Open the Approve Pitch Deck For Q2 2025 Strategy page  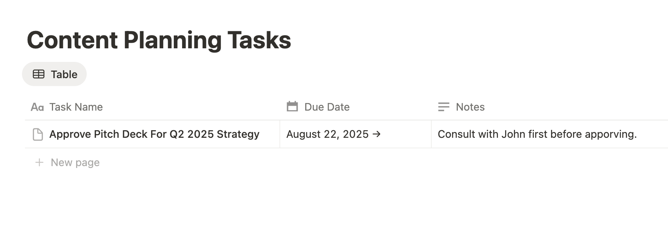click(x=154, y=134)
